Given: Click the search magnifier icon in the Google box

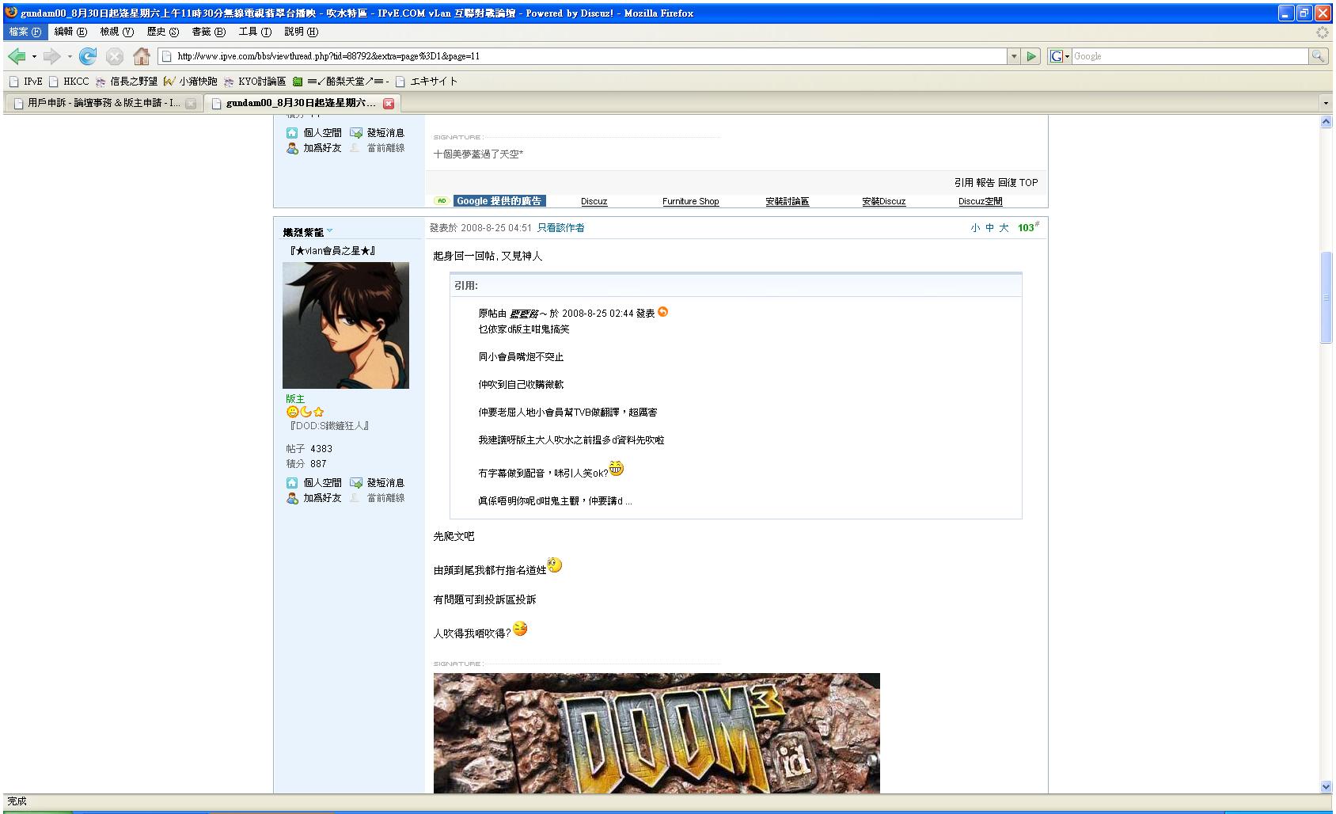Looking at the screenshot, I should [x=1318, y=56].
